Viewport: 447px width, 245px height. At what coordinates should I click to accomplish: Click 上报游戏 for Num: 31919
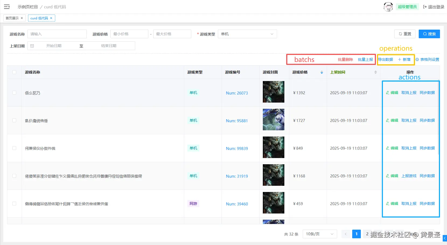coord(409,176)
